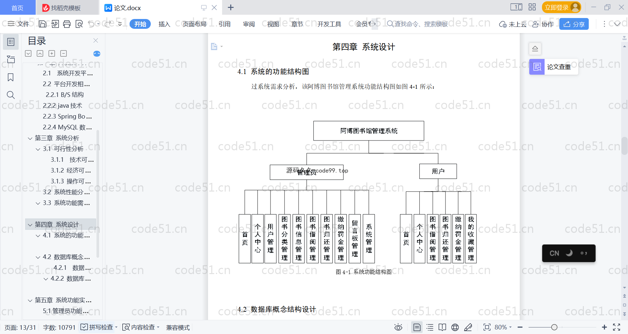The image size is (628, 334).
Task: Open the bookmark icon in left sidebar
Action: click(11, 77)
